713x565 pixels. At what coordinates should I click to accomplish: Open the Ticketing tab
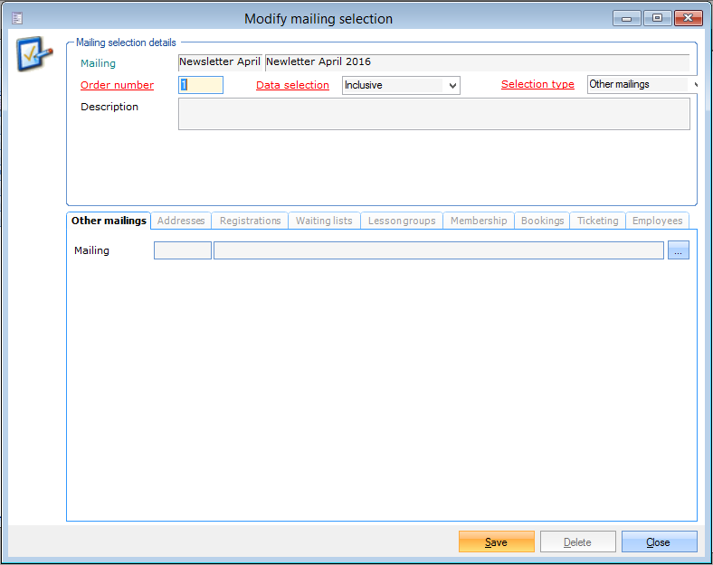point(597,221)
